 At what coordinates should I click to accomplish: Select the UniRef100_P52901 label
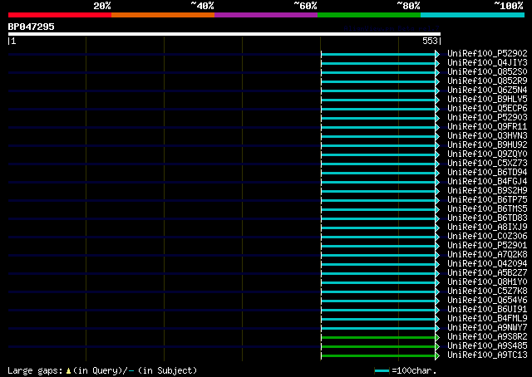tap(487, 246)
